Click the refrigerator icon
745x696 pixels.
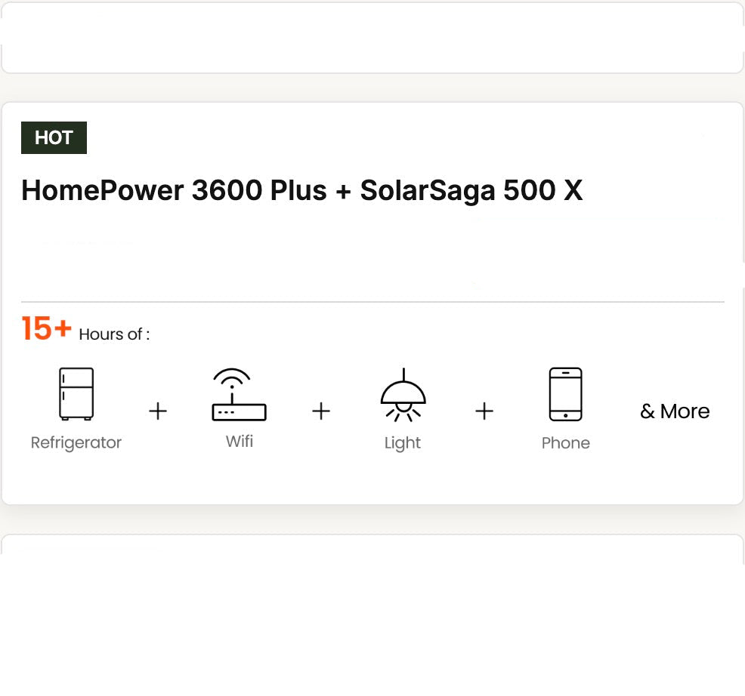click(x=76, y=393)
